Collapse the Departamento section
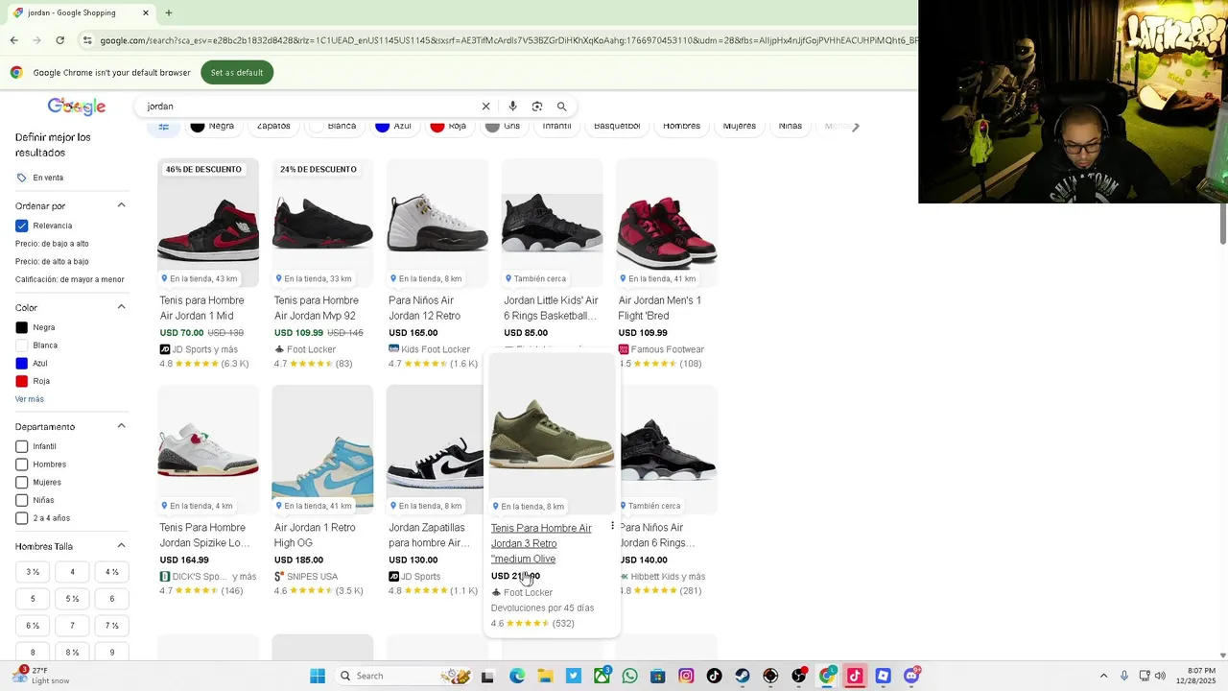Screen dimensions: 1228x691 tap(121, 426)
